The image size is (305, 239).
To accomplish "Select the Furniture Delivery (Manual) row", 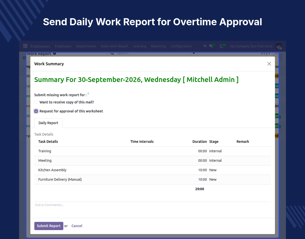I will coord(152,180).
